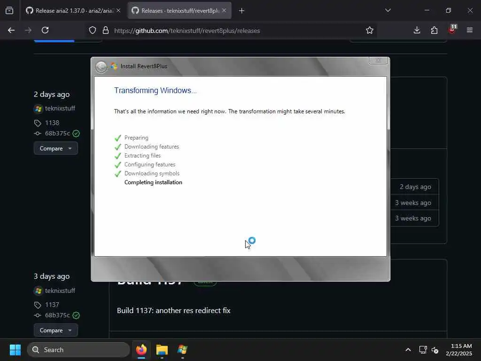Viewport: 481px width, 361px height.
Task: Click Revert8Plus installer taskbar icon
Action: coord(182,350)
